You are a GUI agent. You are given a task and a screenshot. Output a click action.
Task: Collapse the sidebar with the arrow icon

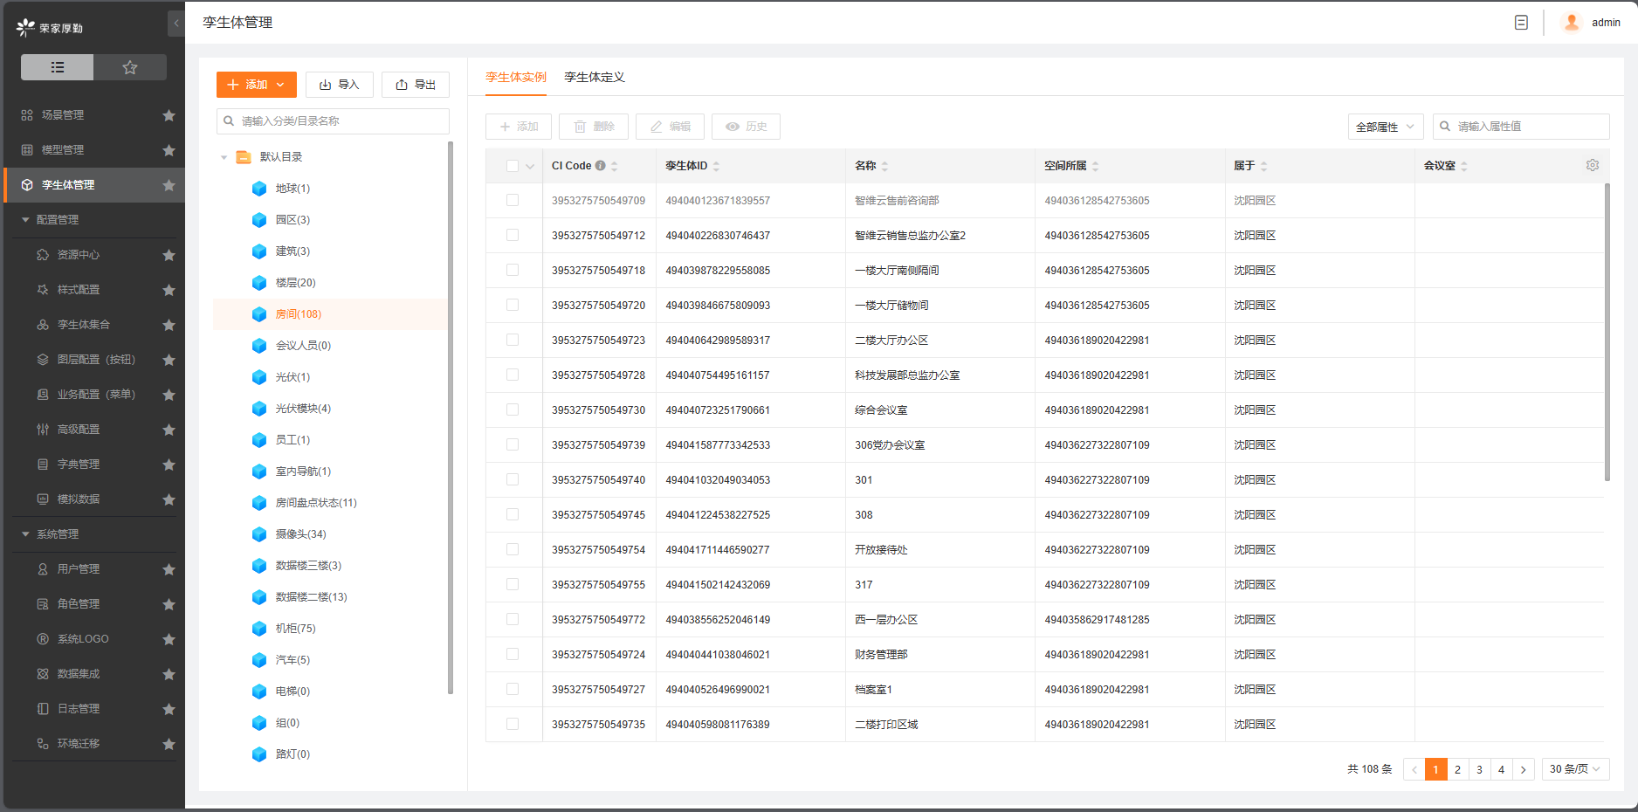click(x=176, y=24)
